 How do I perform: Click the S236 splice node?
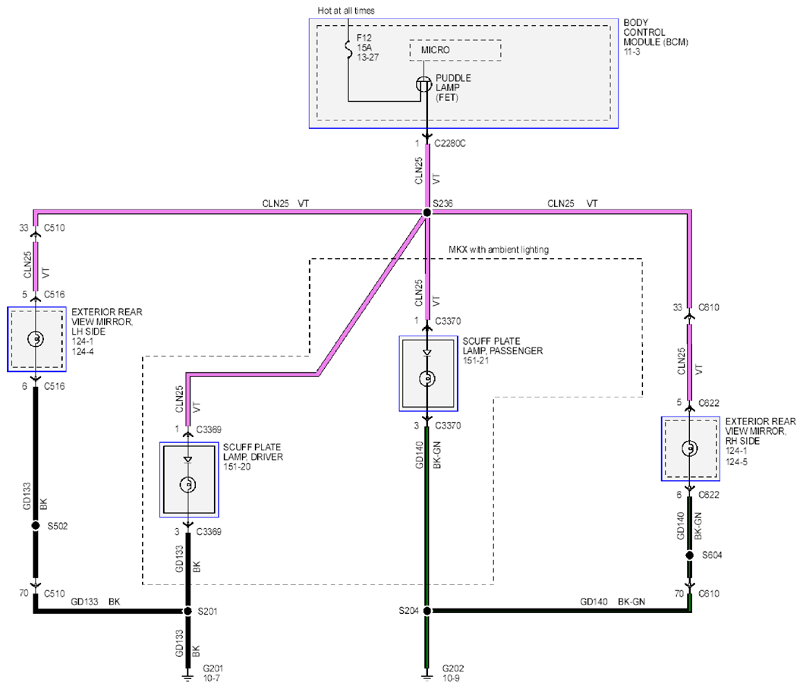[x=427, y=212]
